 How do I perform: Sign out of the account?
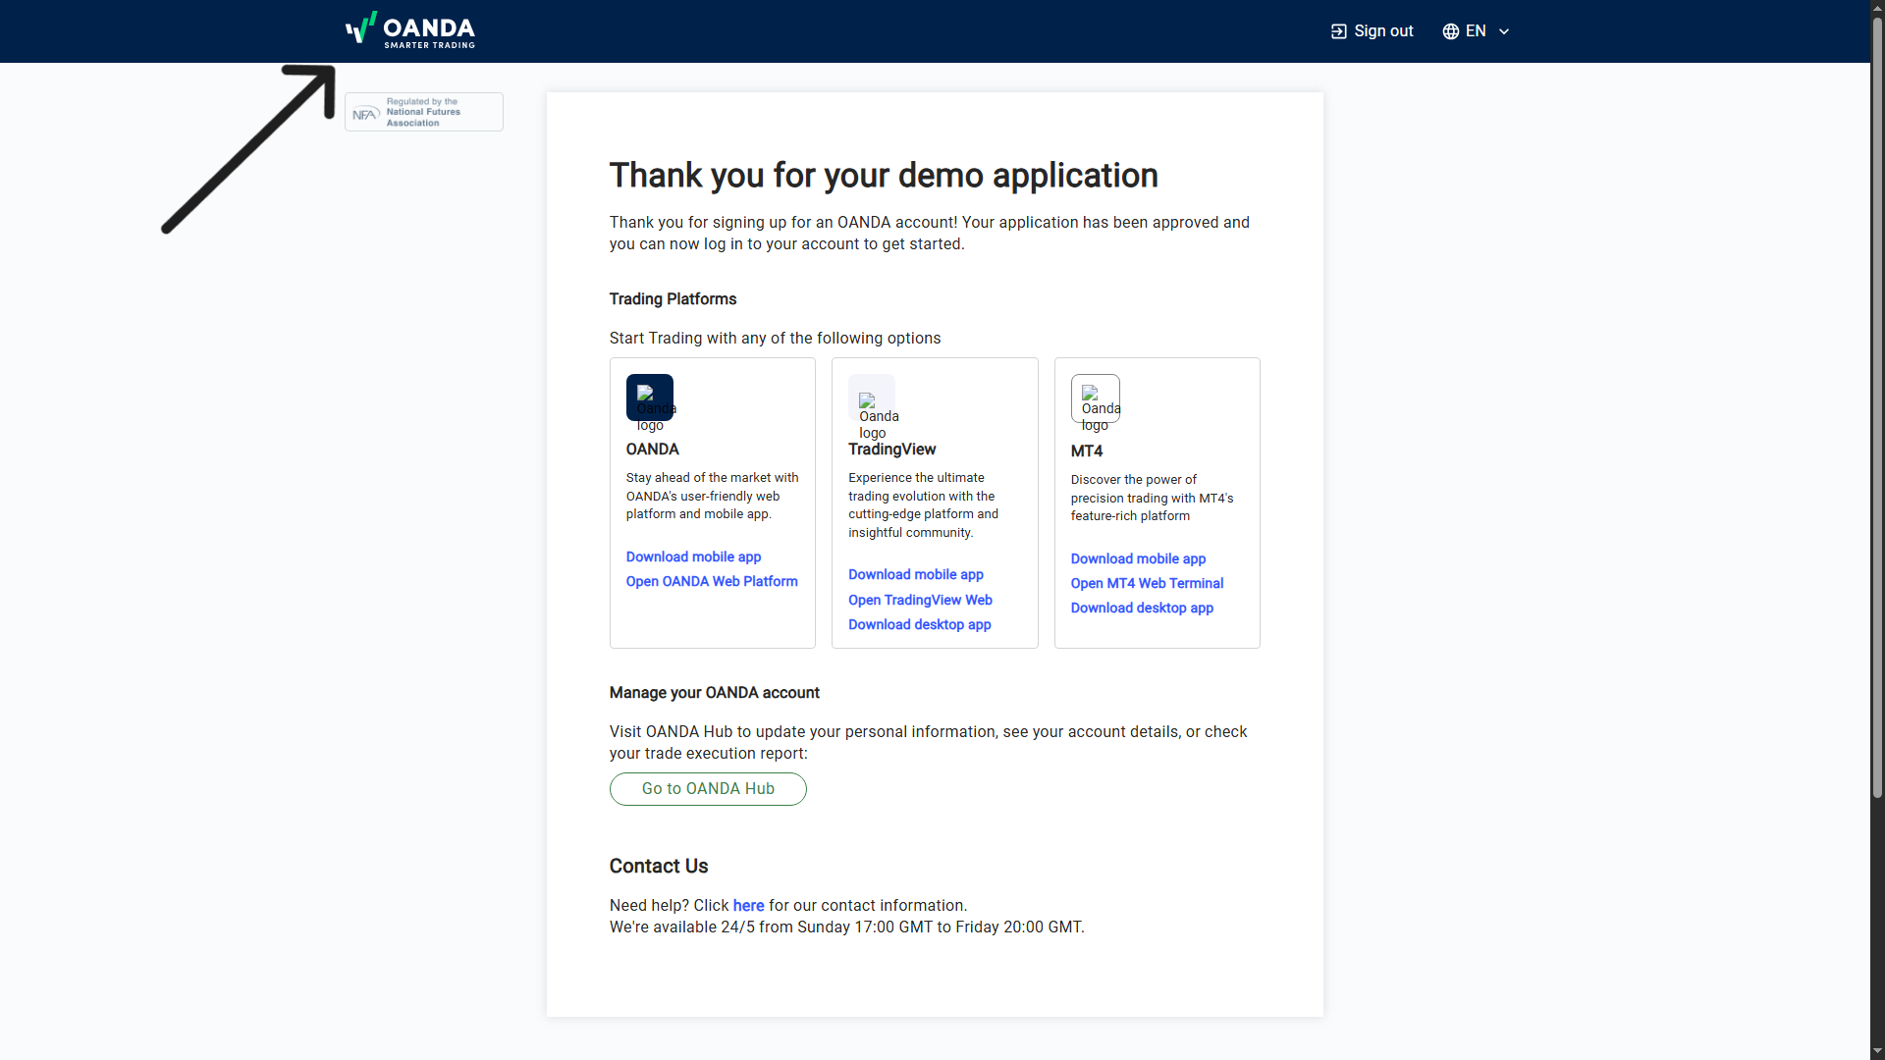pos(1373,31)
